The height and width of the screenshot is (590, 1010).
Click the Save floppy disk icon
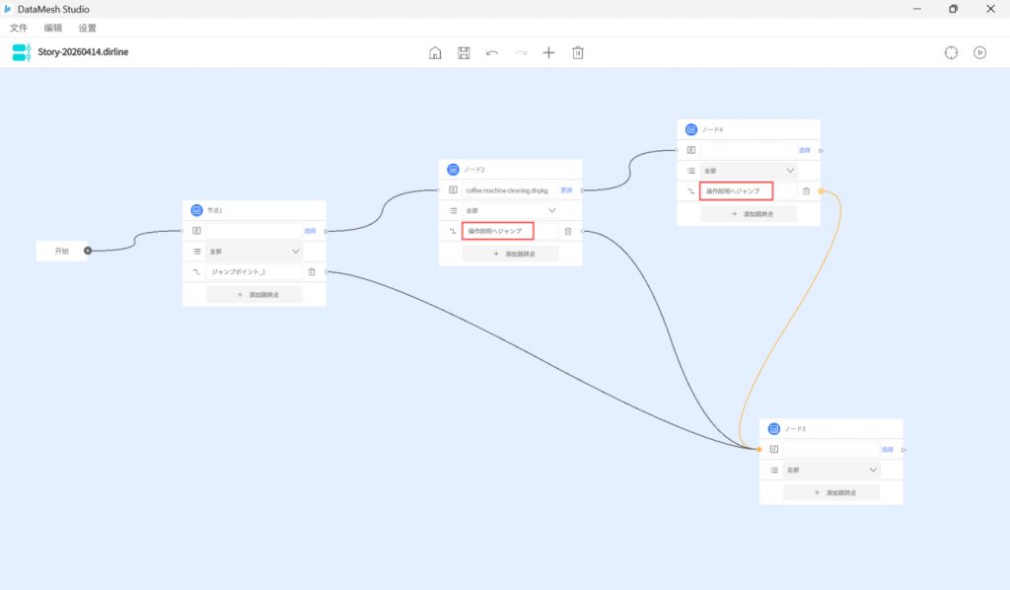(x=464, y=52)
